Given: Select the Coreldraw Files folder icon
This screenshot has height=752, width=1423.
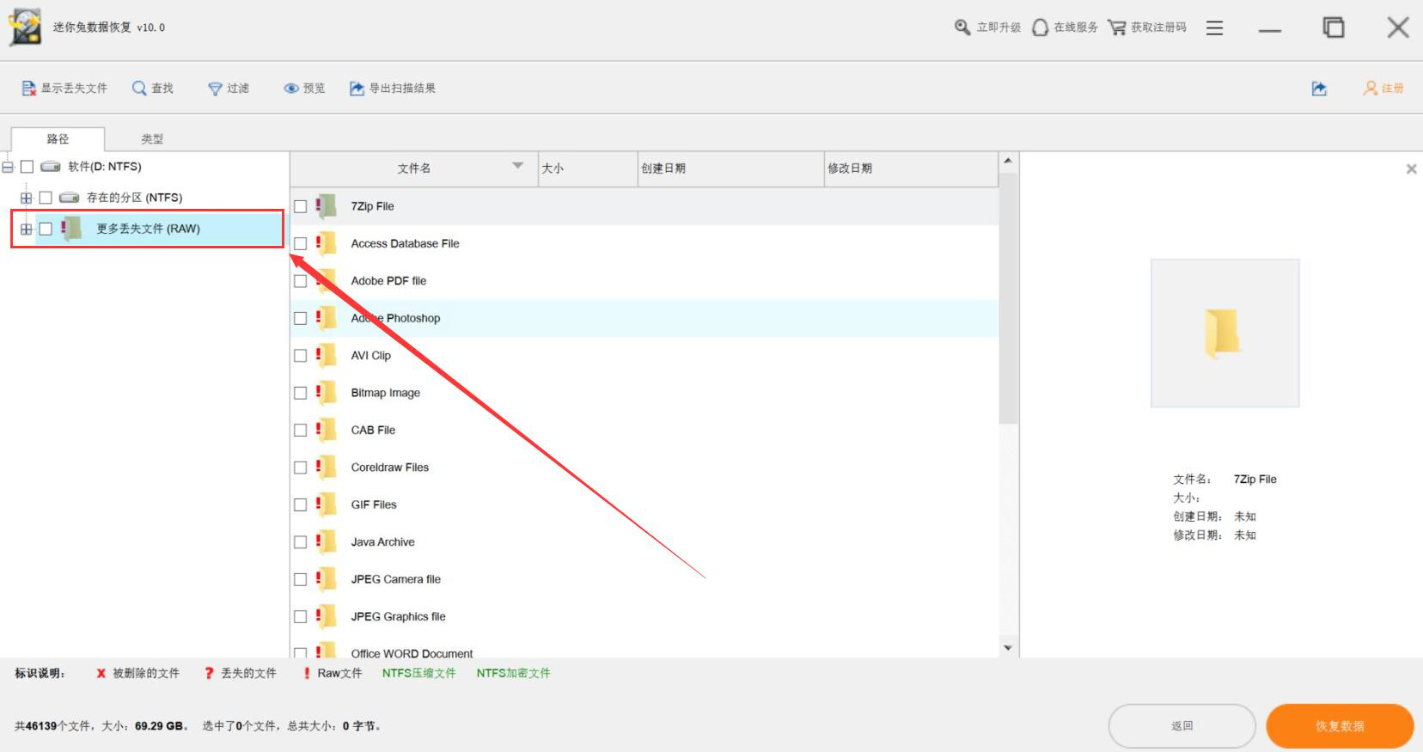Looking at the screenshot, I should tap(327, 468).
